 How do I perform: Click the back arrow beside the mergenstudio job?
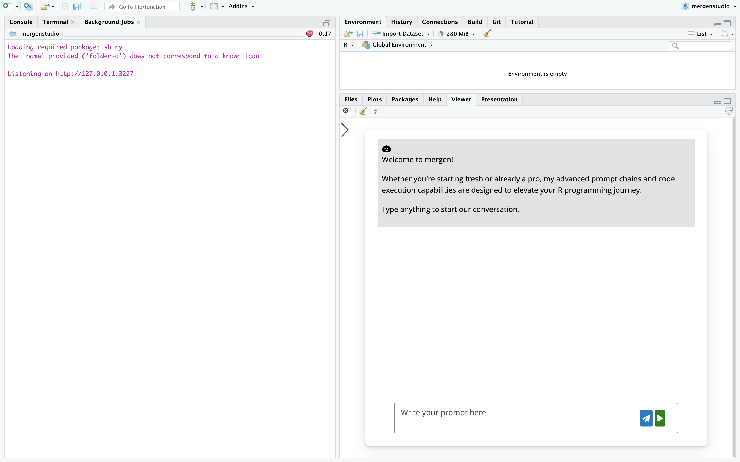click(12, 34)
